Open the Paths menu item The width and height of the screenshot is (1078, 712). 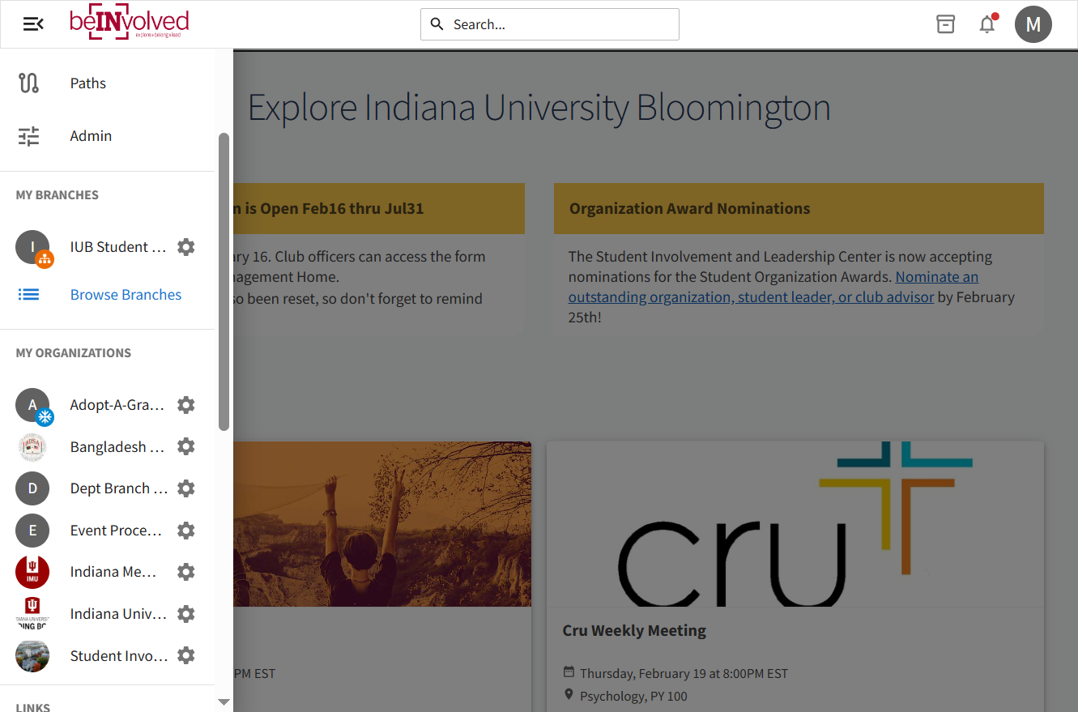(88, 83)
